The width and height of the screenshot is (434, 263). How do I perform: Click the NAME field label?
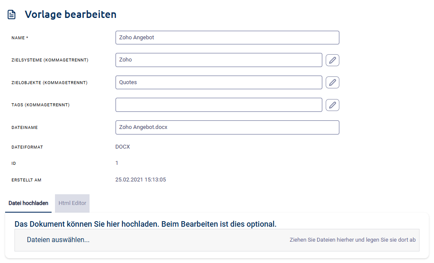[x=20, y=38]
